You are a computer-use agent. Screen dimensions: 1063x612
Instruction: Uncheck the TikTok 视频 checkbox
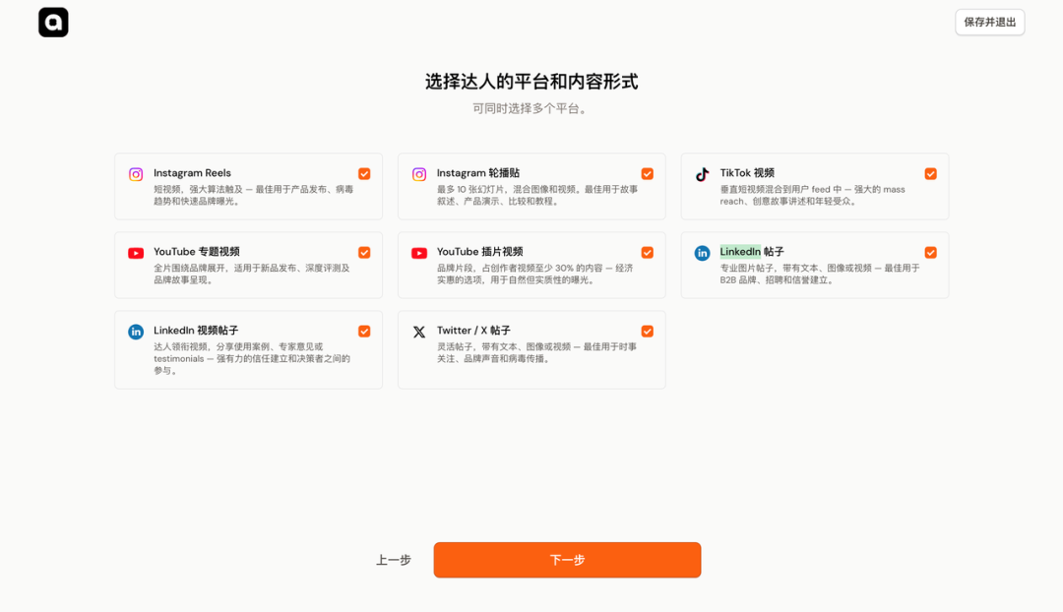click(931, 173)
